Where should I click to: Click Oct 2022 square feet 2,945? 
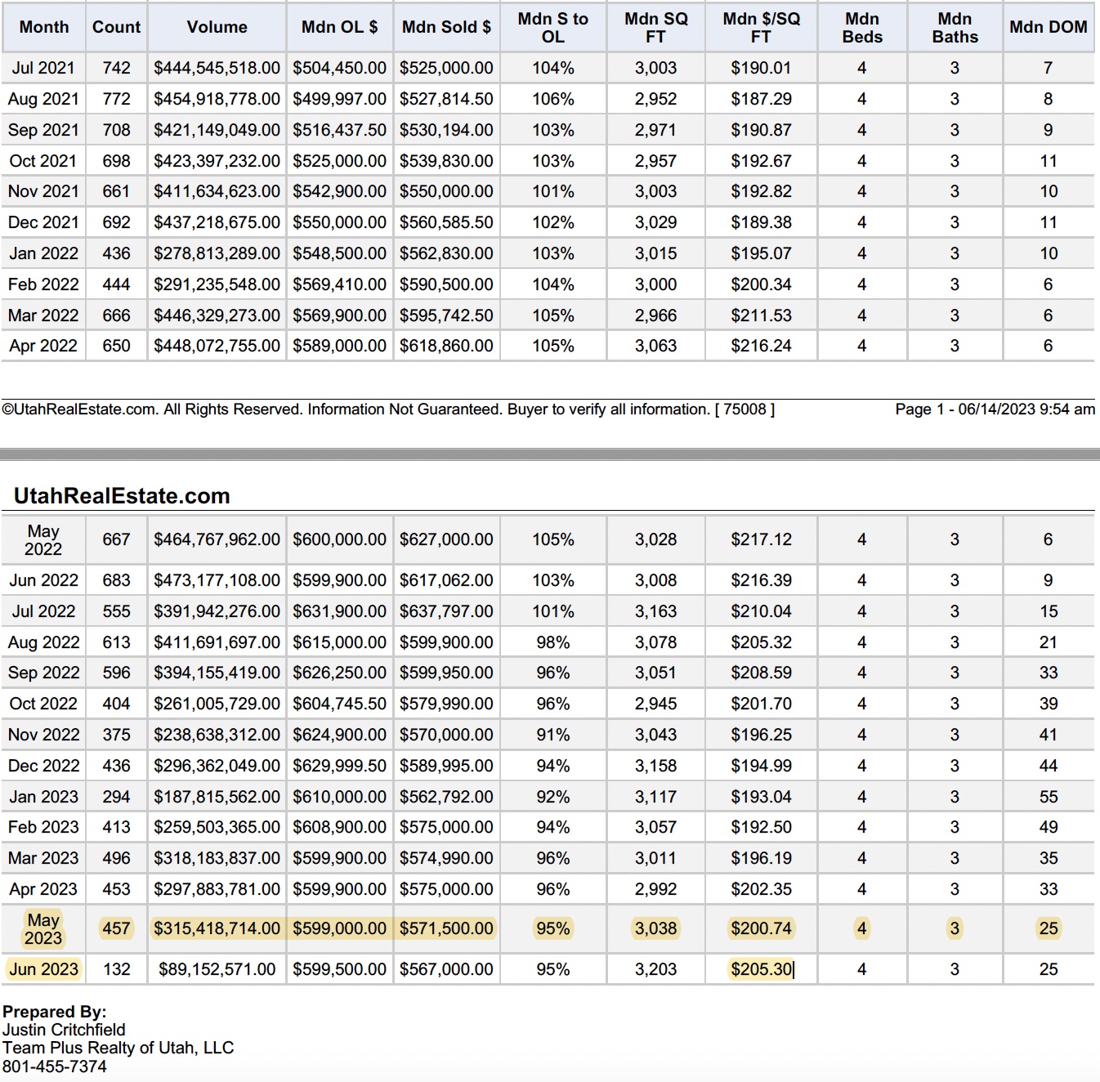coord(656,704)
